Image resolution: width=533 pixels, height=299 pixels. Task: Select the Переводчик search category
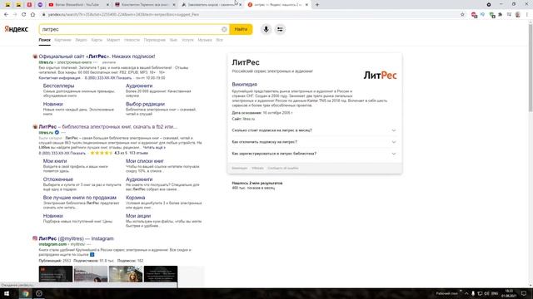[155, 40]
